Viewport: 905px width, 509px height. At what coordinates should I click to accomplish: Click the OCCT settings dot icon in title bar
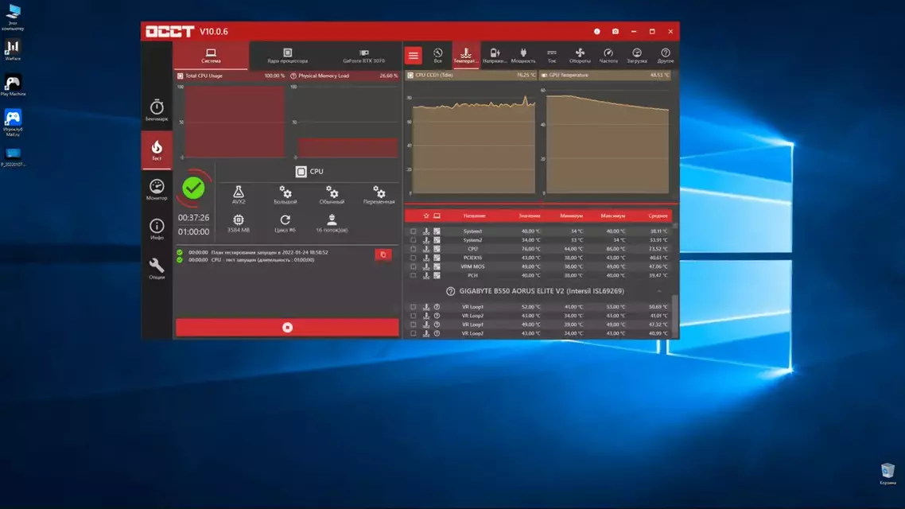pyautogui.click(x=596, y=32)
